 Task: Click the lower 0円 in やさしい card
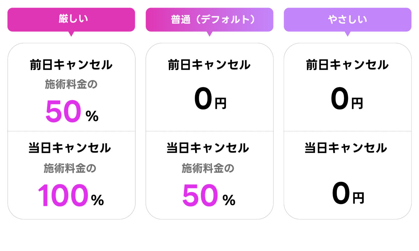(348, 195)
